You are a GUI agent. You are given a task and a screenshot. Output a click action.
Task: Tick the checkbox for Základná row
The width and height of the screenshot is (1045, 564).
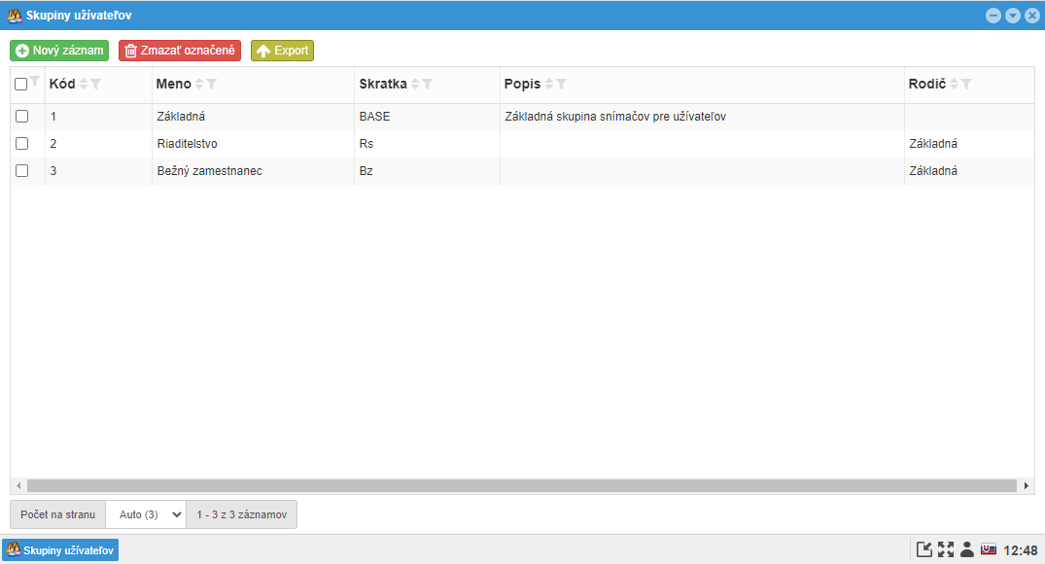(22, 116)
